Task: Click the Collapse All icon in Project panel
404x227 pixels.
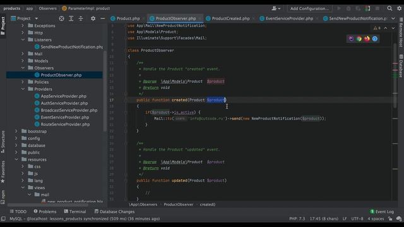Action: pos(81,18)
